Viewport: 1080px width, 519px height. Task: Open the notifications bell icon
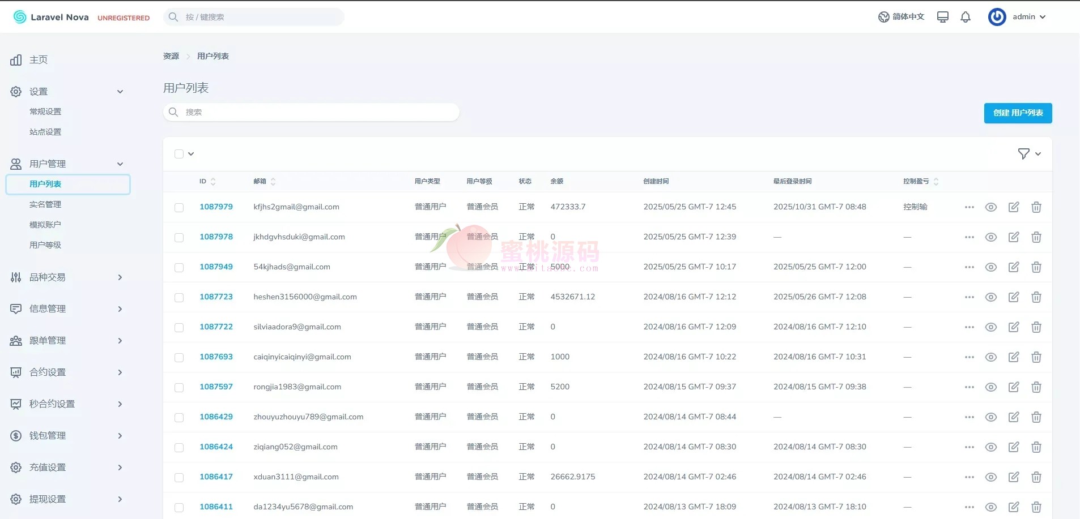[966, 17]
